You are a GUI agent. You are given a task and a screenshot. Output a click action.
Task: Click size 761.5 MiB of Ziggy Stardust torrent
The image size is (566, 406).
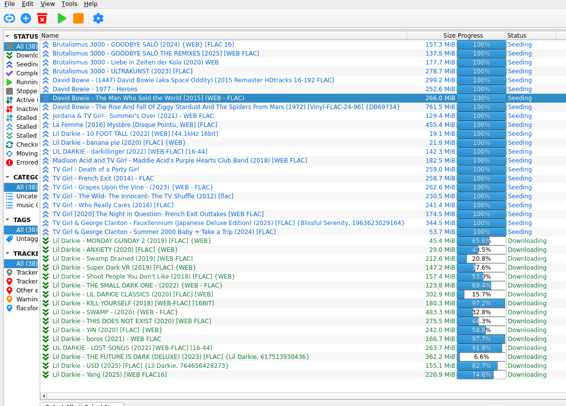click(440, 107)
